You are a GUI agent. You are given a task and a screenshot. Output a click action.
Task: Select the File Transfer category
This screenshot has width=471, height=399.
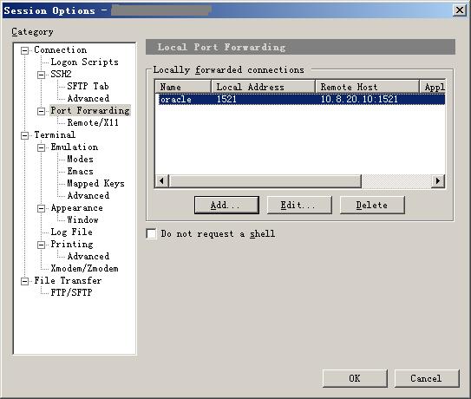pos(68,281)
